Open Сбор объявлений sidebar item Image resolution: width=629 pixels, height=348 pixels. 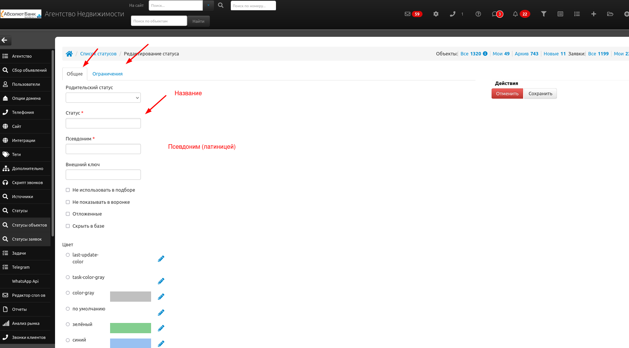[25, 70]
